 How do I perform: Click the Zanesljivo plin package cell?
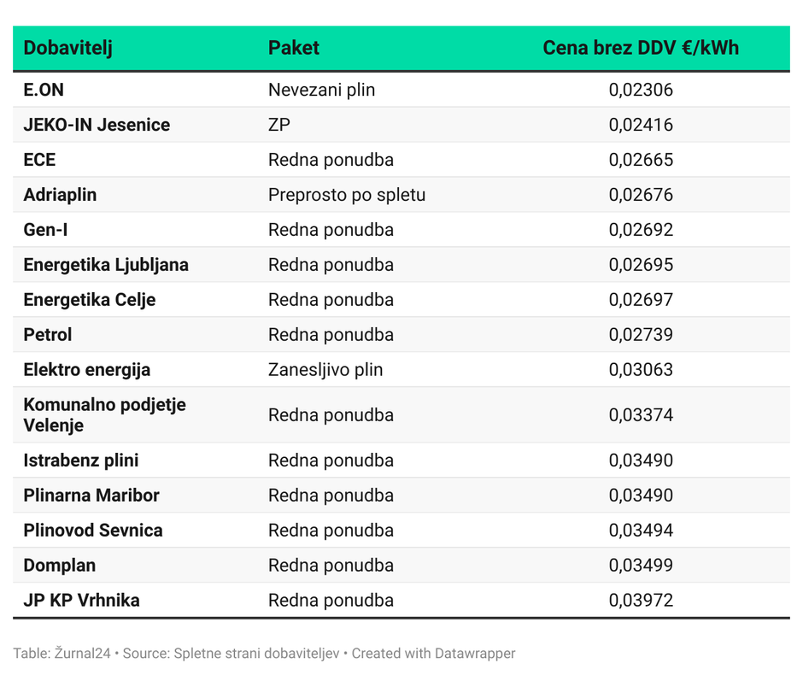click(x=325, y=370)
